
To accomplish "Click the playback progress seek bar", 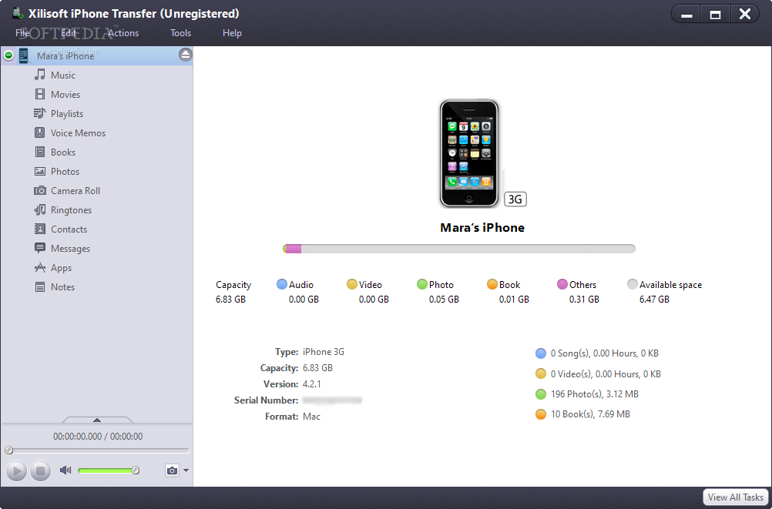I will (97, 450).
